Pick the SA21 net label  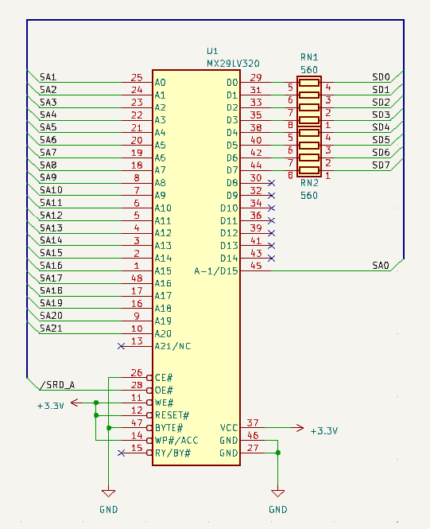click(x=51, y=329)
